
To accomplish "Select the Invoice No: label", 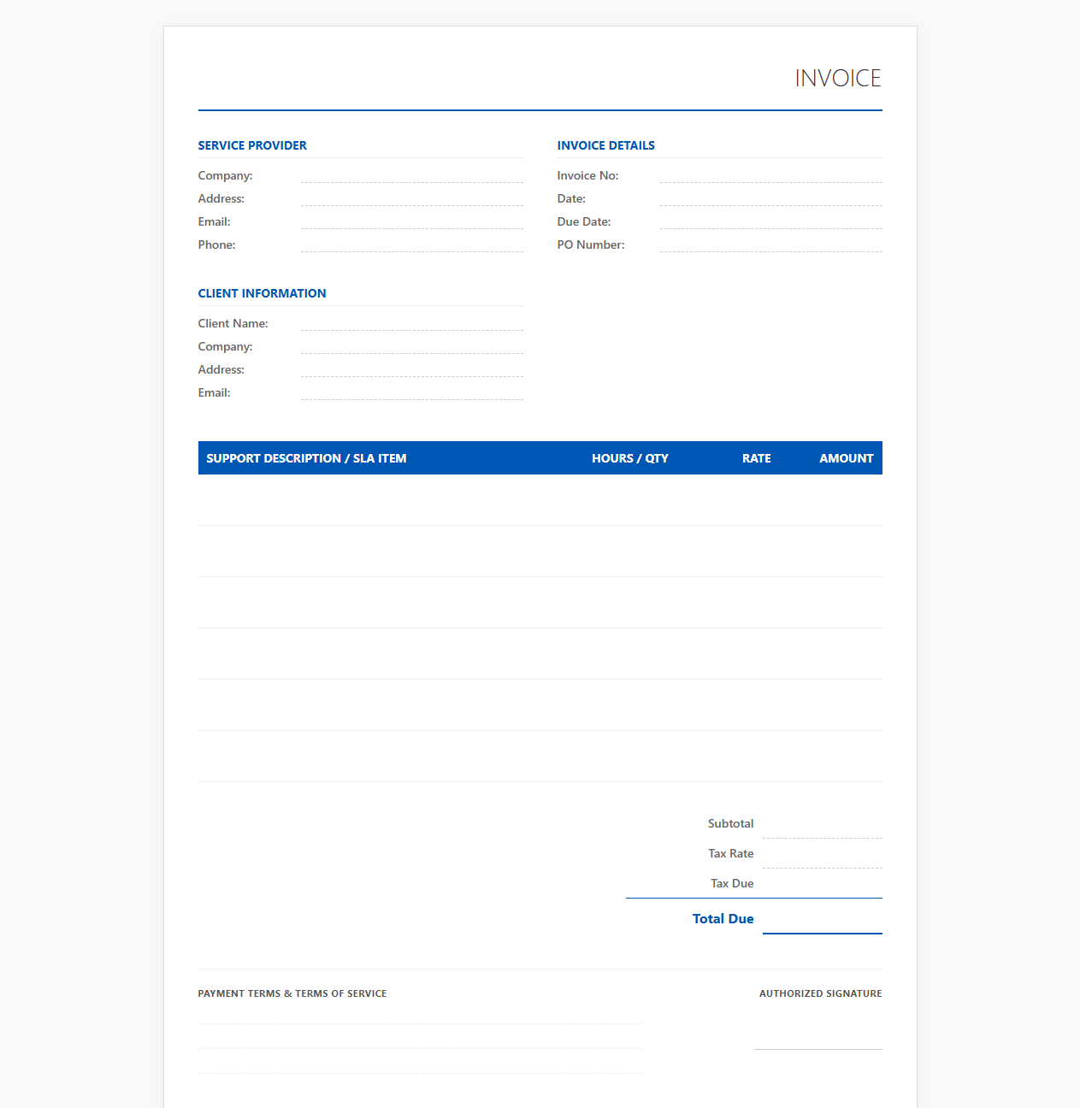I will [x=588, y=175].
